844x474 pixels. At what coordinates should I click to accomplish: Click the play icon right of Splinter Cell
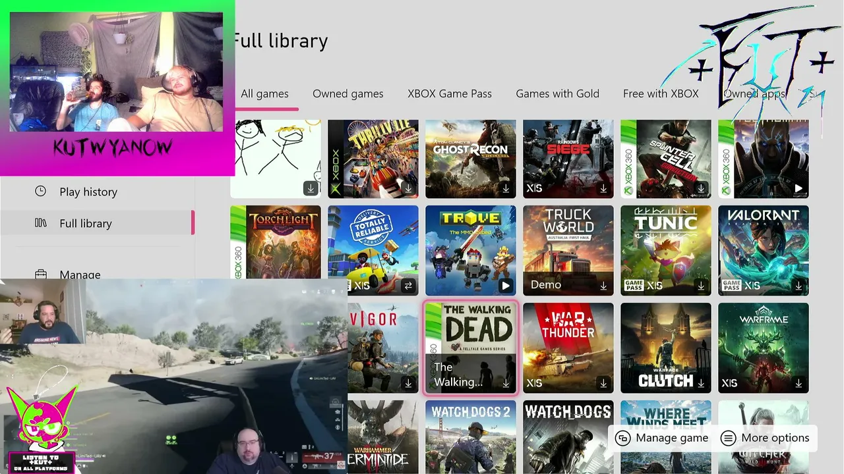coord(799,188)
